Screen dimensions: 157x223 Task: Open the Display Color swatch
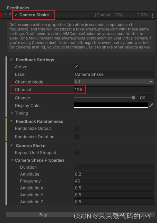pos(111,105)
